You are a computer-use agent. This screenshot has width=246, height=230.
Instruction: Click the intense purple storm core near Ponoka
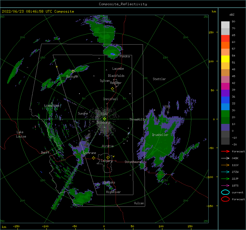point(113,54)
